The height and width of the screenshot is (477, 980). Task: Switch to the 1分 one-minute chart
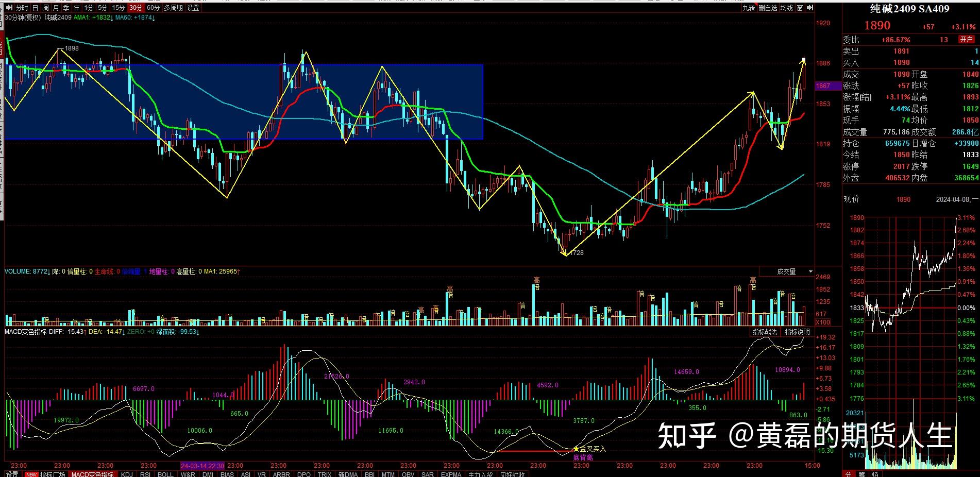[89, 8]
